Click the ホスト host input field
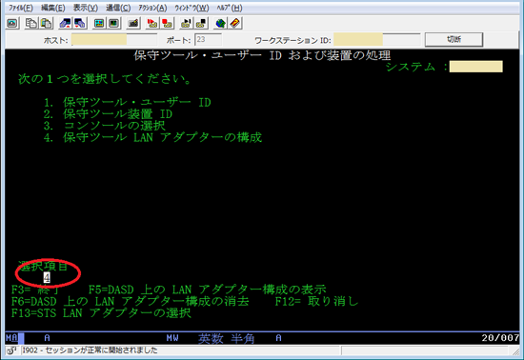The width and height of the screenshot is (524, 360). point(114,40)
